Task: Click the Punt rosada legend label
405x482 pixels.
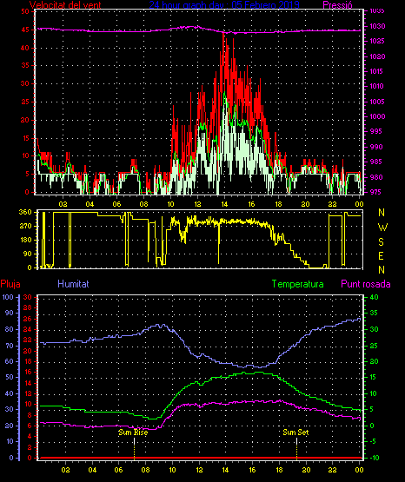Action: tap(366, 284)
